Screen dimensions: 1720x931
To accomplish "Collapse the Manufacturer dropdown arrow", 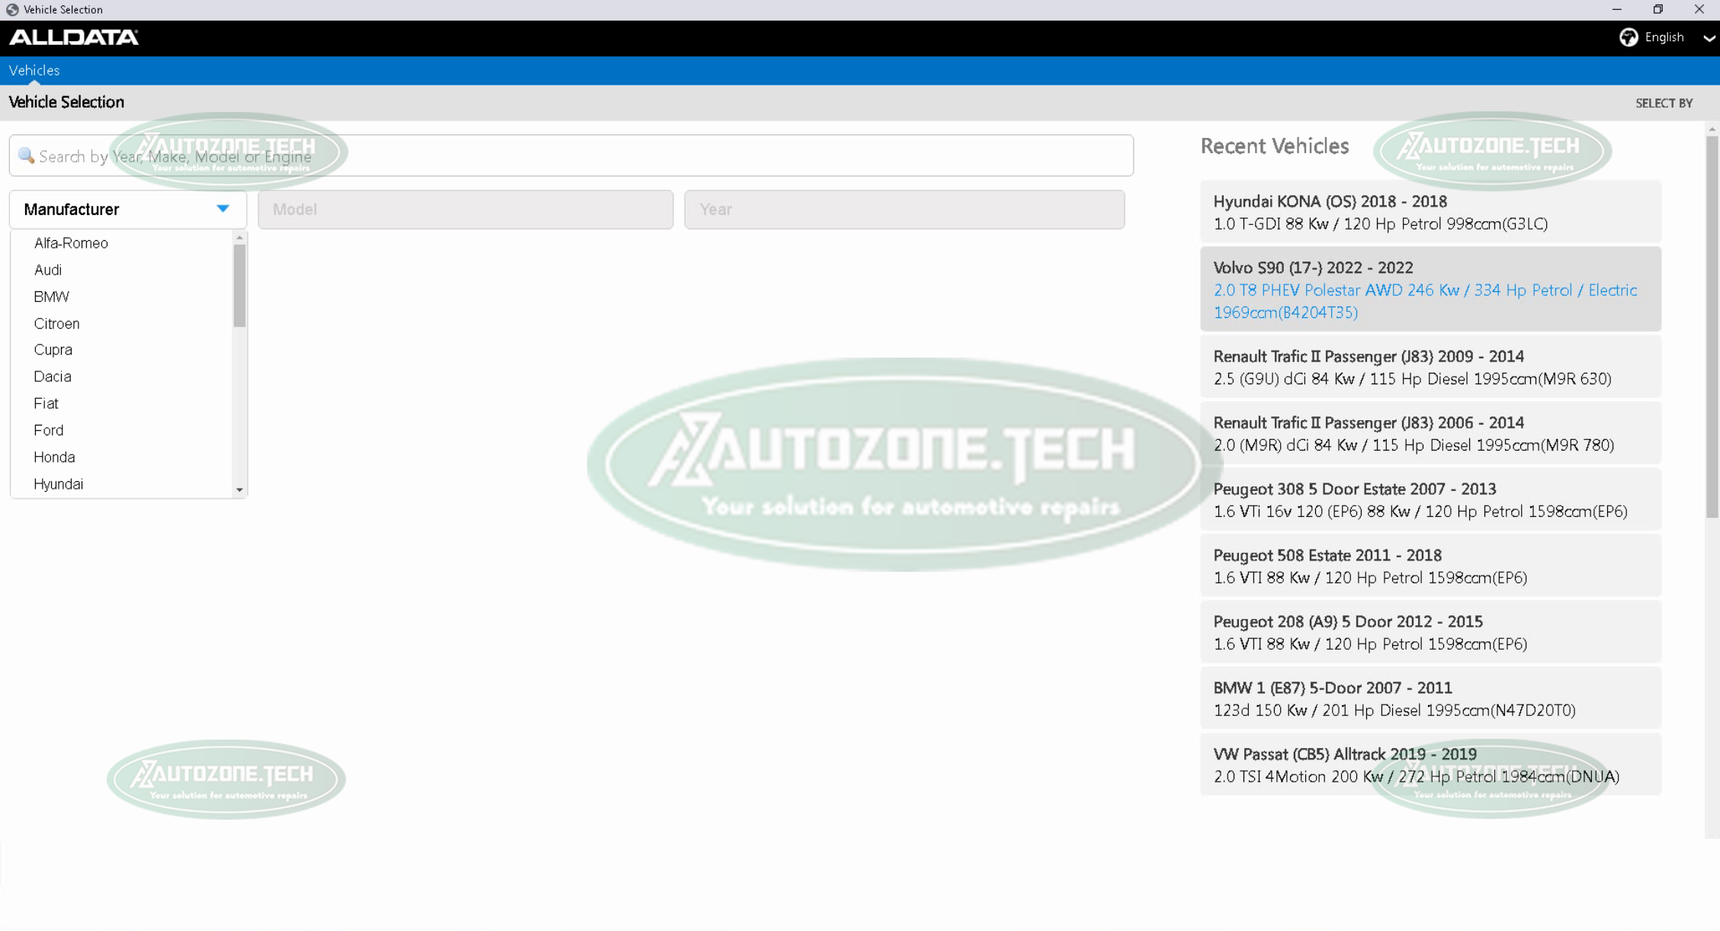I will coord(223,209).
